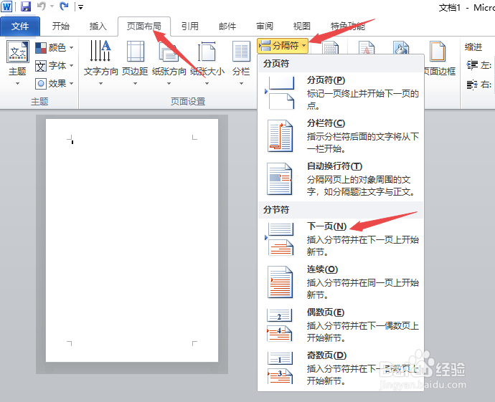
Task: Switch to the 视图 tab
Action: tap(302, 27)
